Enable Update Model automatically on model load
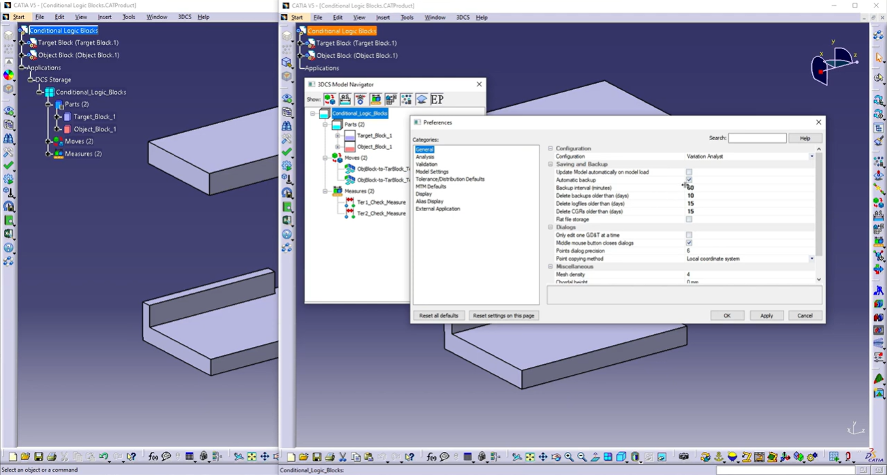887x475 pixels. point(689,172)
